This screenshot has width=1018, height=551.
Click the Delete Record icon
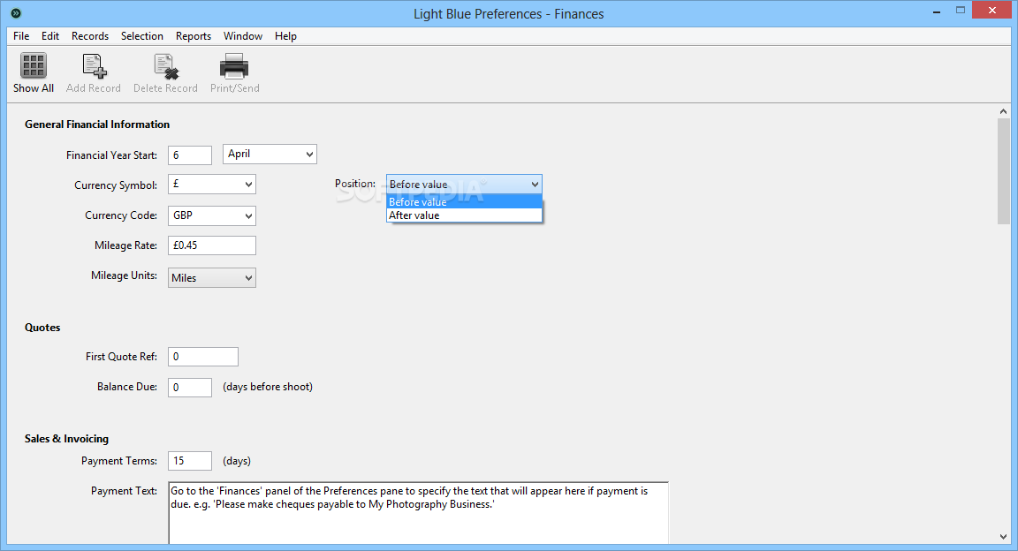pos(166,65)
